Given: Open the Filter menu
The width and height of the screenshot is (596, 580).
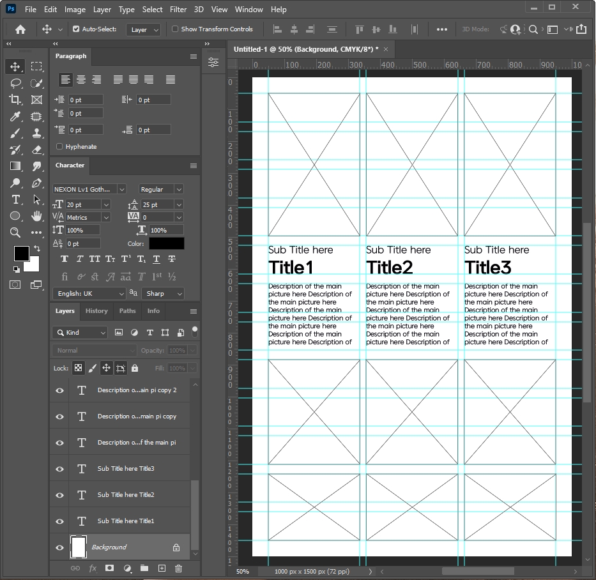Looking at the screenshot, I should click(x=178, y=10).
